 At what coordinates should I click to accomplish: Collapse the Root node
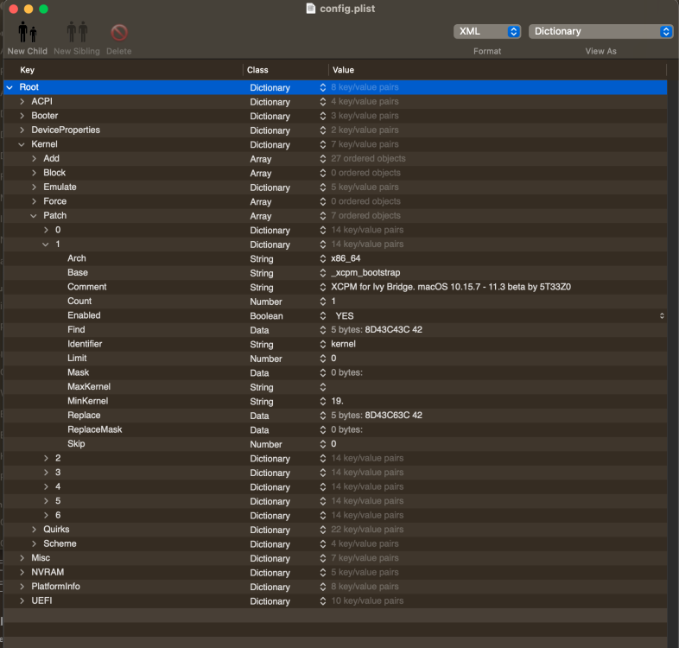[x=10, y=87]
